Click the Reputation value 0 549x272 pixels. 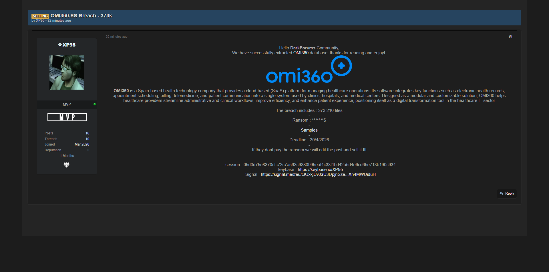coord(88,150)
